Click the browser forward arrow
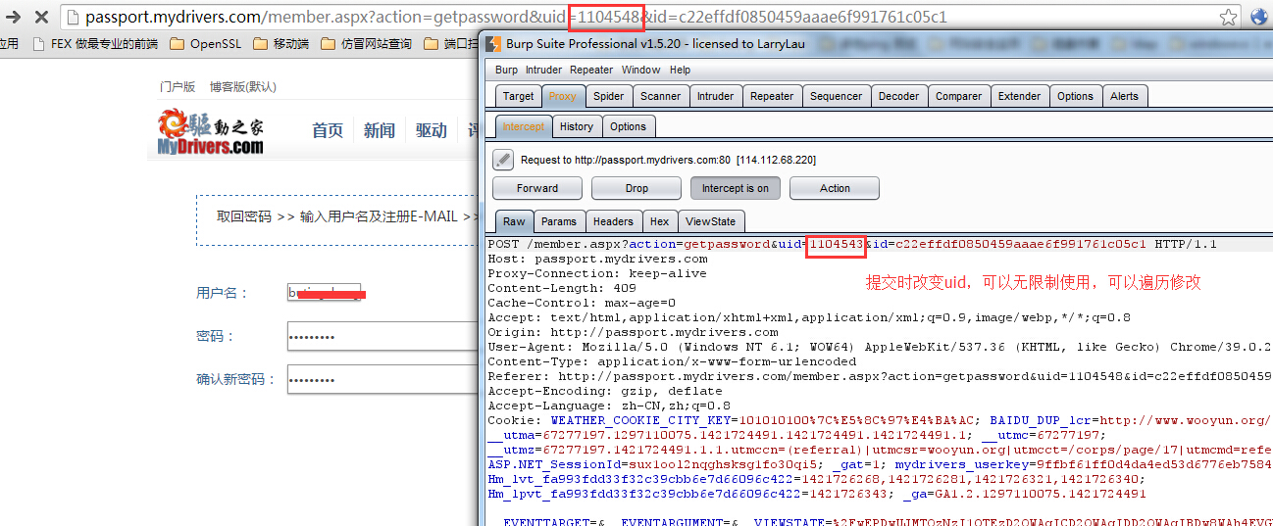The width and height of the screenshot is (1273, 526). click(x=14, y=17)
